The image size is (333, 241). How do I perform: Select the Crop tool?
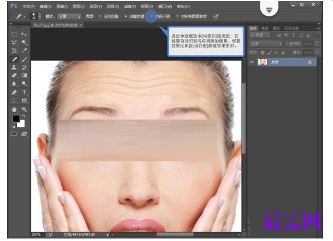15,51
